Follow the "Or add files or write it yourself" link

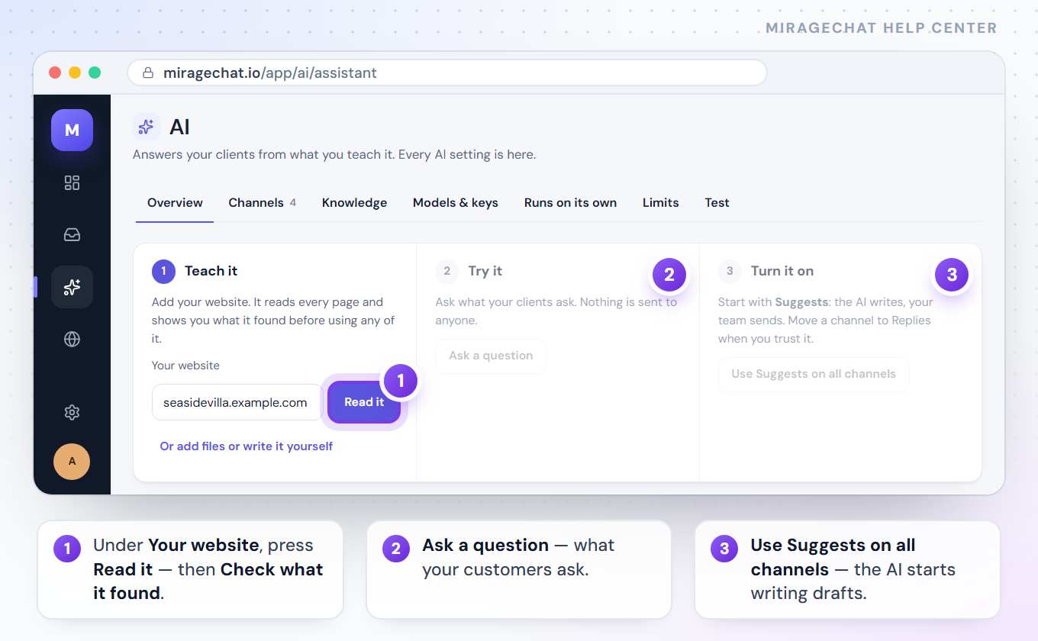click(x=246, y=446)
